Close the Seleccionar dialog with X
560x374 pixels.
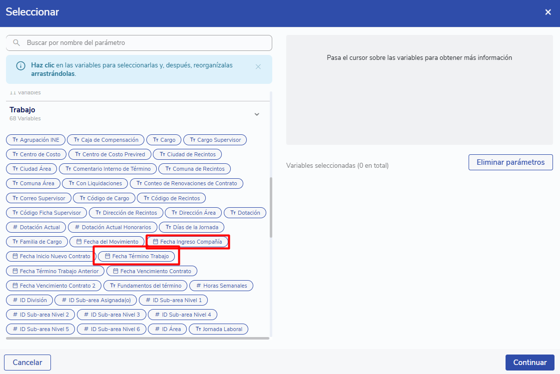548,12
